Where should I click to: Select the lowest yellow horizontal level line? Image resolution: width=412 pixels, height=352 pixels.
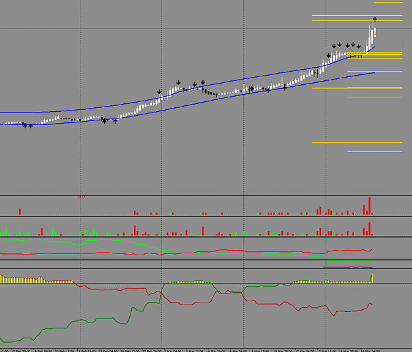click(374, 151)
